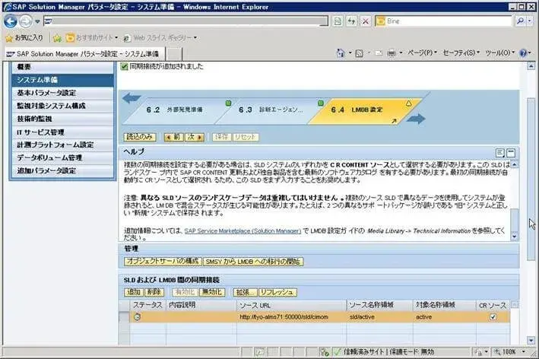Select the SAP Solution Manager browser tab
Image resolution: width=539 pixels, height=359 pixels.
(84, 54)
